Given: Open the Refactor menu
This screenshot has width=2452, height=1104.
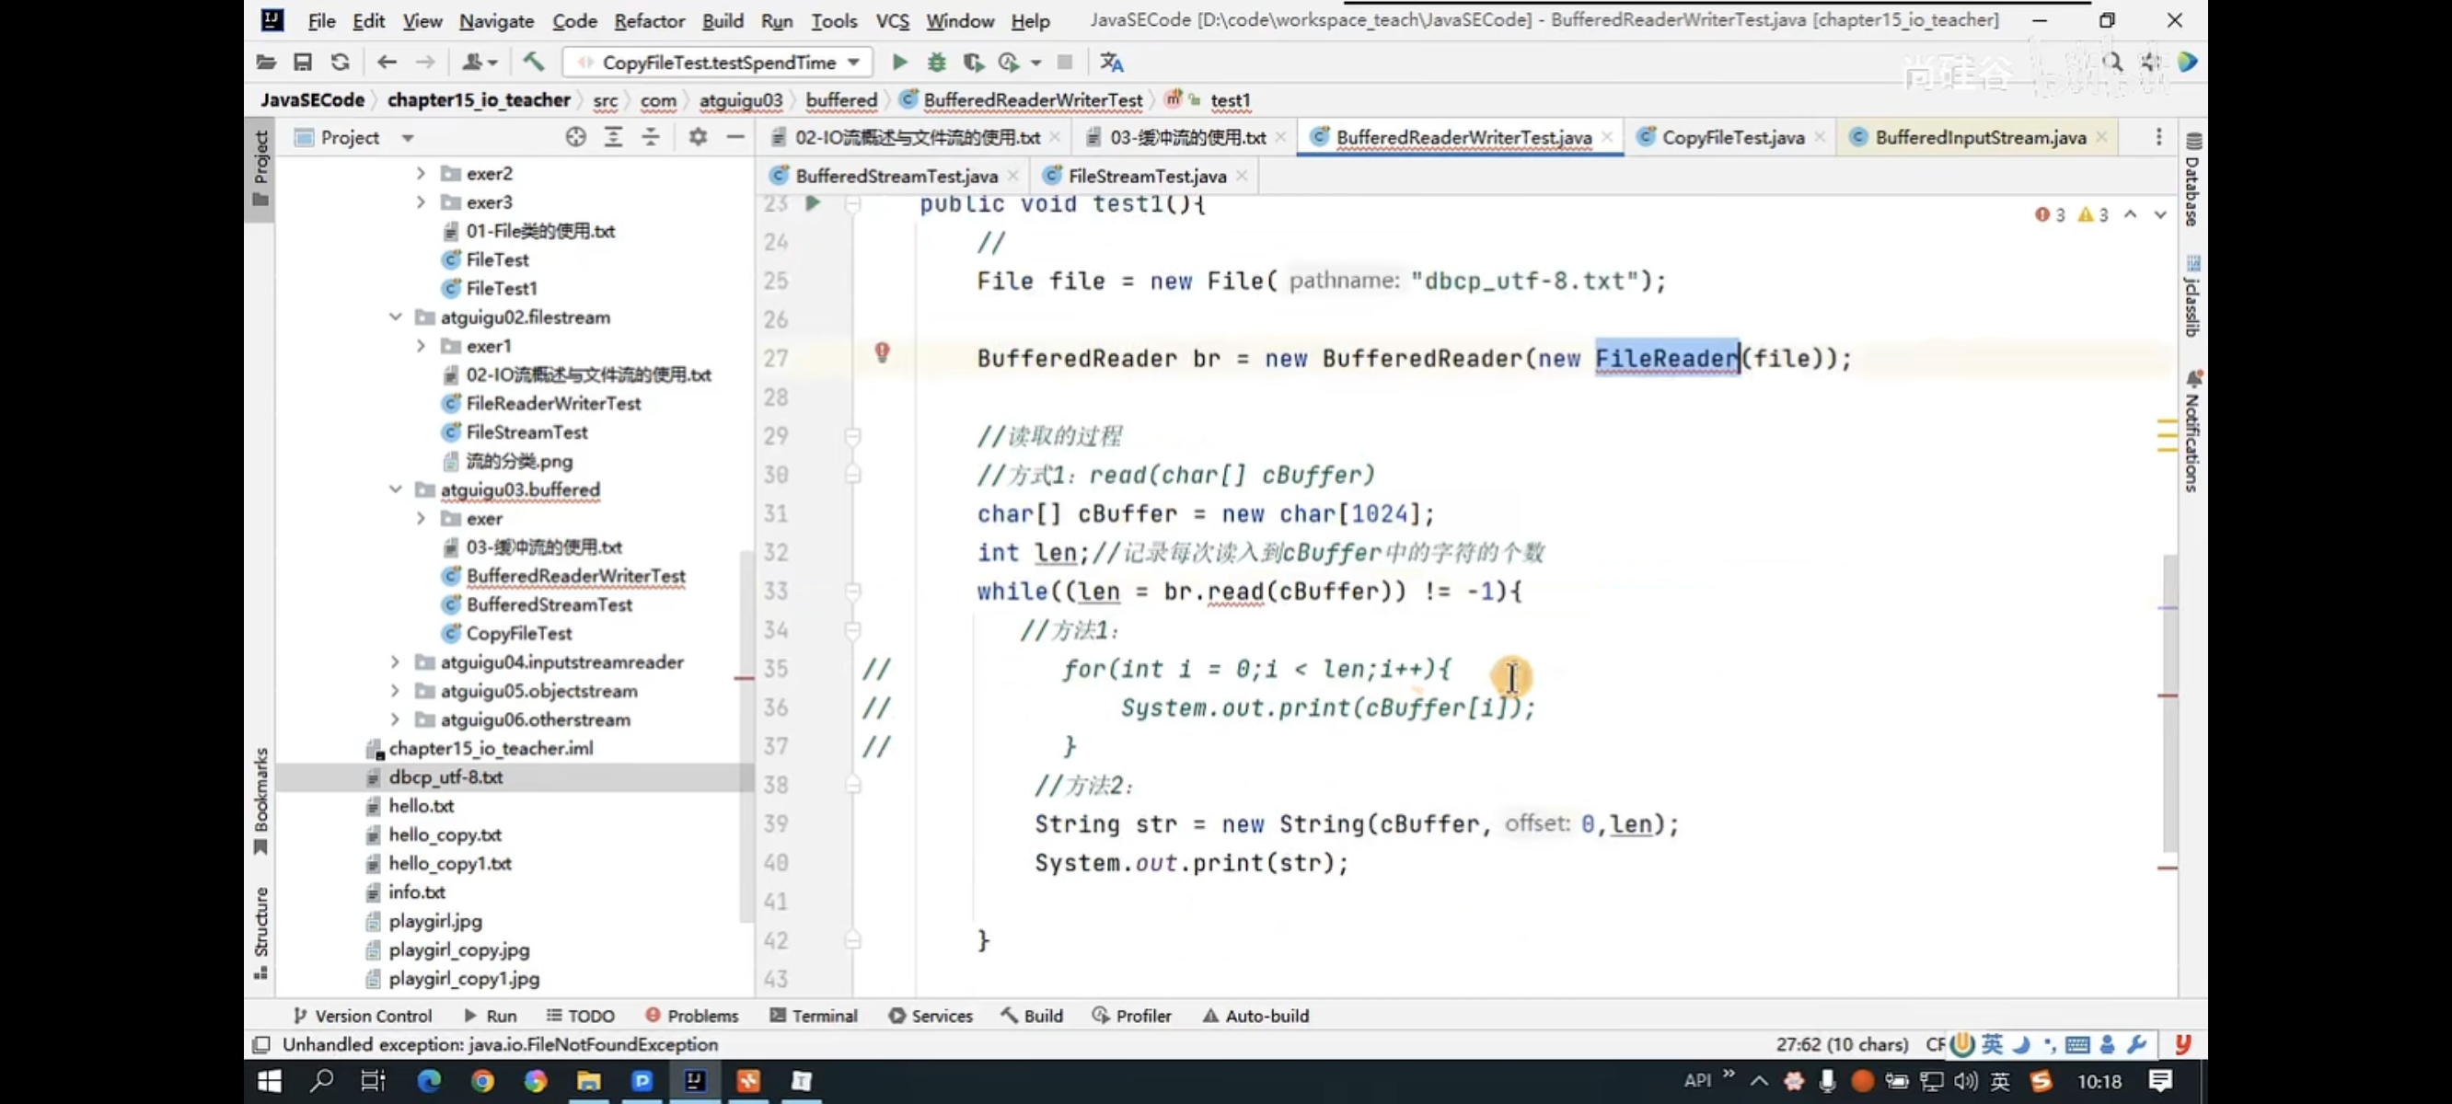Looking at the screenshot, I should tap(648, 21).
